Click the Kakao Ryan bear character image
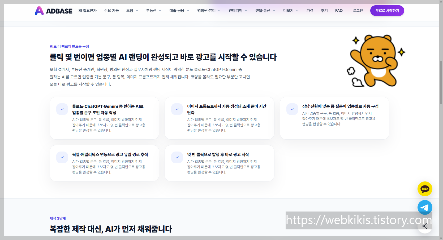Viewport: 443px width, 240px height. click(x=376, y=61)
